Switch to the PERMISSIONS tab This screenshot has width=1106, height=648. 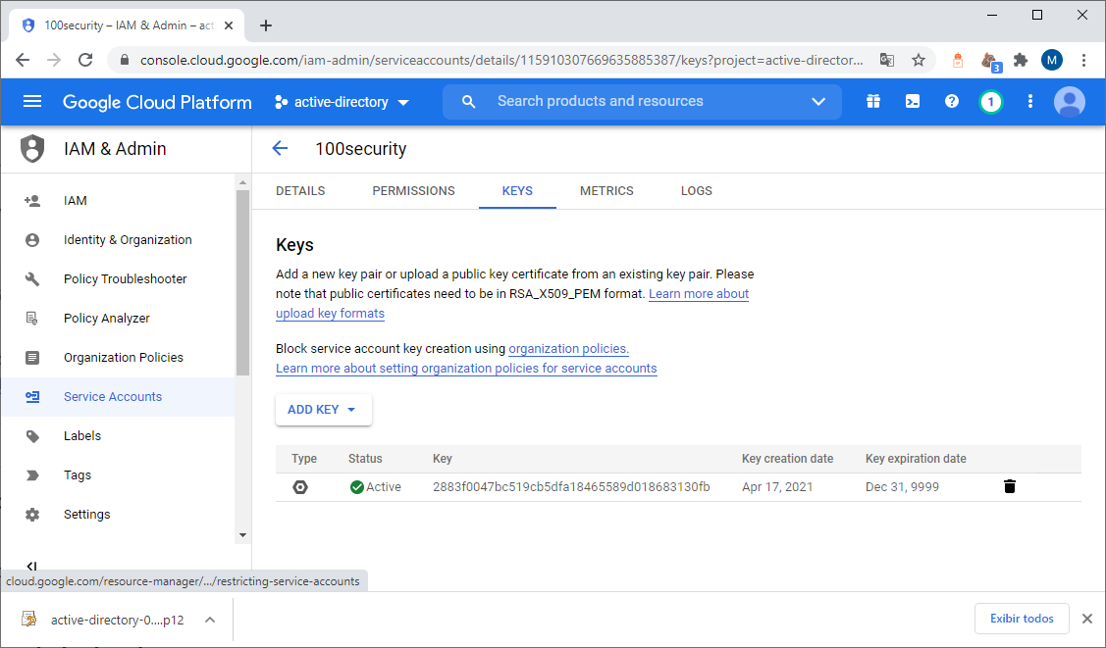click(x=413, y=191)
